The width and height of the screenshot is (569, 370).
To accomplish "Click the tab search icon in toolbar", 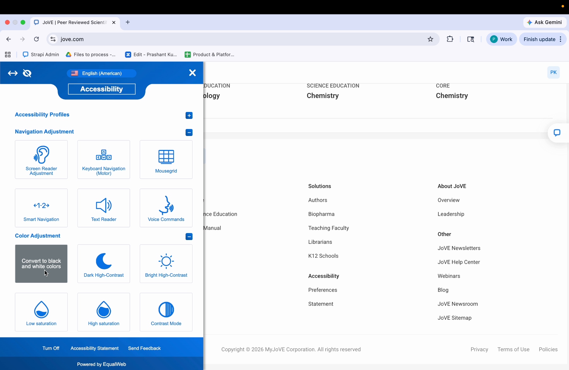I will point(471,39).
